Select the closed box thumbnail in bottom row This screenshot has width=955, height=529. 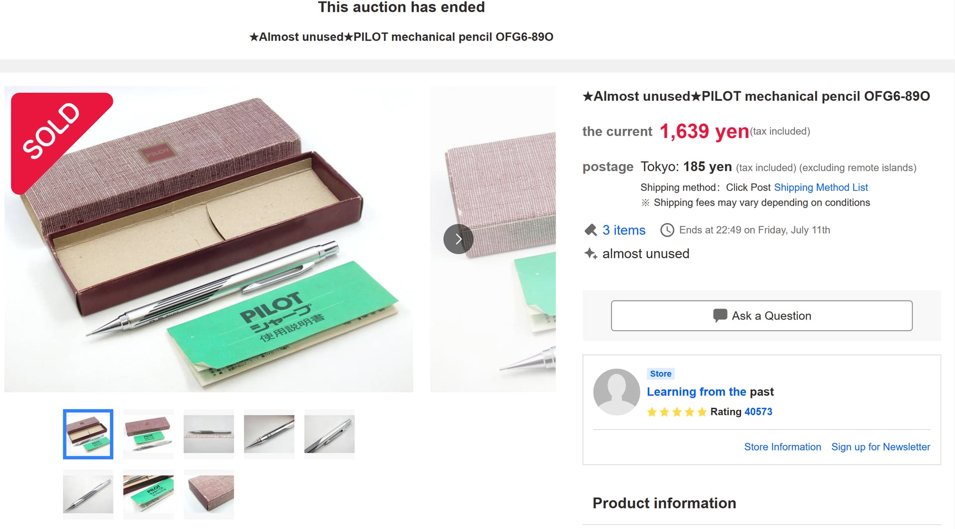click(208, 494)
